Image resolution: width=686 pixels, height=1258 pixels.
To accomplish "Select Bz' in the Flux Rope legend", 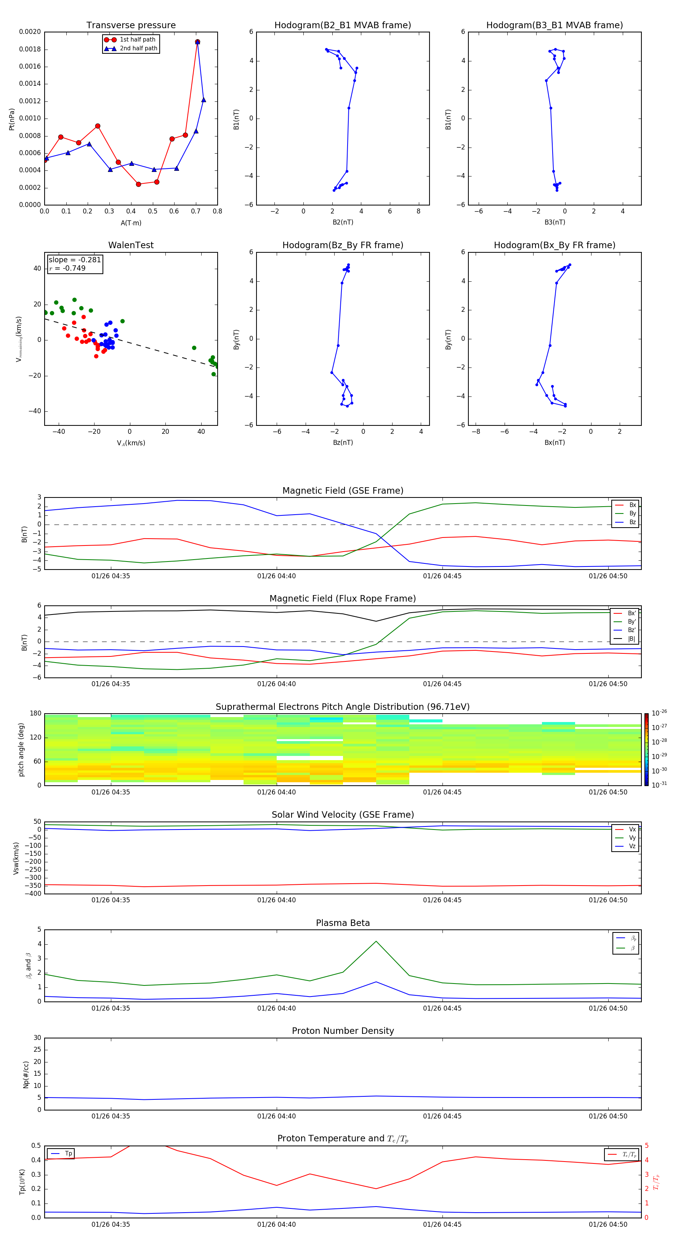I will tap(625, 630).
